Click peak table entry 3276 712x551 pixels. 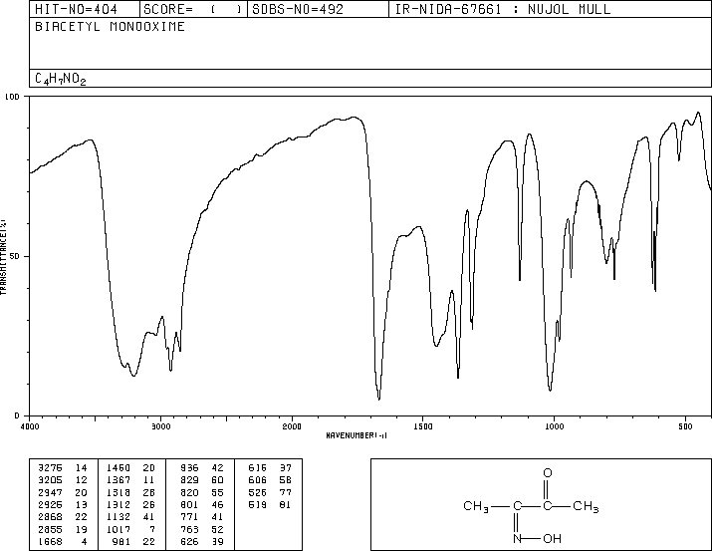tap(50, 468)
